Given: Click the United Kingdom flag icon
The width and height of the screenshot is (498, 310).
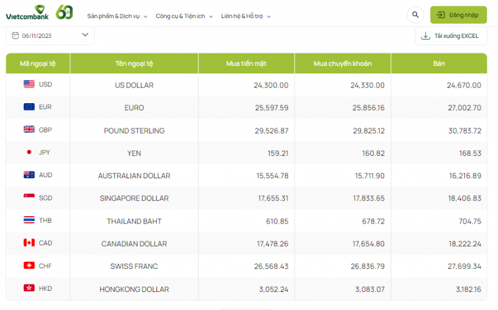Looking at the screenshot, I should click(29, 130).
